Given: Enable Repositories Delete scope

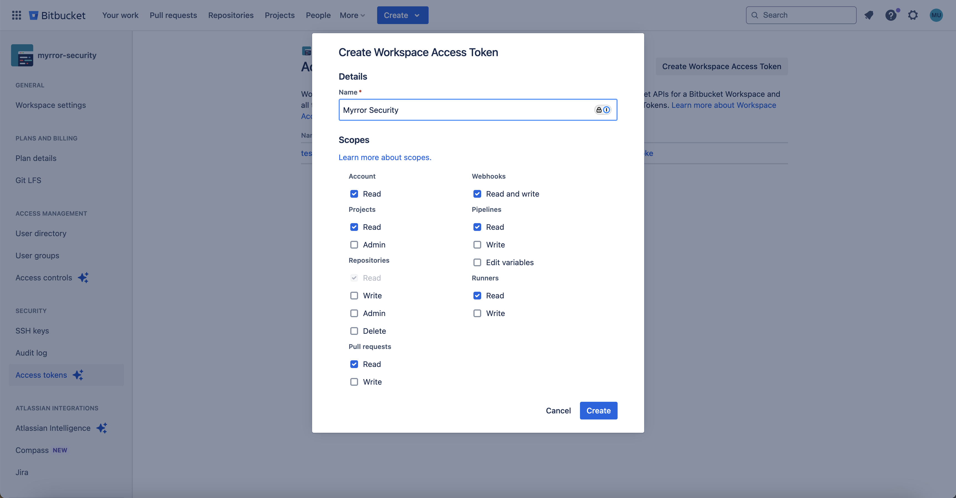Looking at the screenshot, I should point(354,331).
